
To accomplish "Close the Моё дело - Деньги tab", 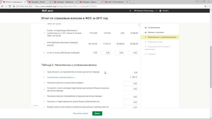I will point(102,2).
